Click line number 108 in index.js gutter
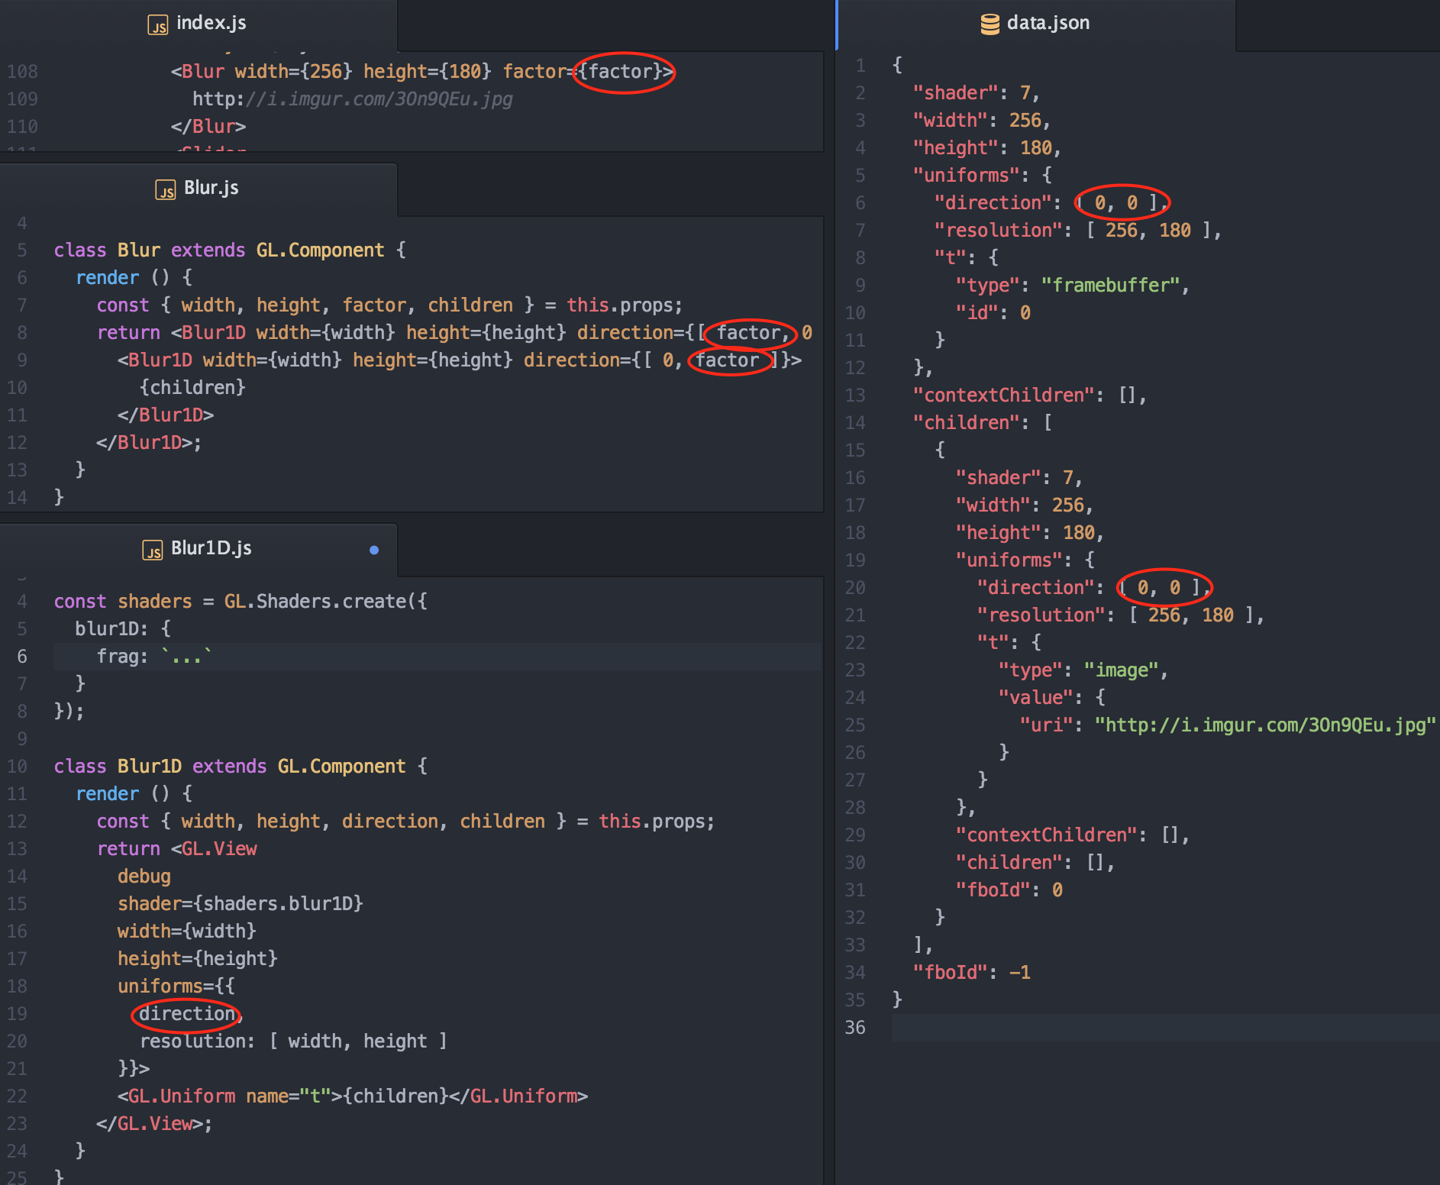1440x1185 pixels. click(x=22, y=72)
